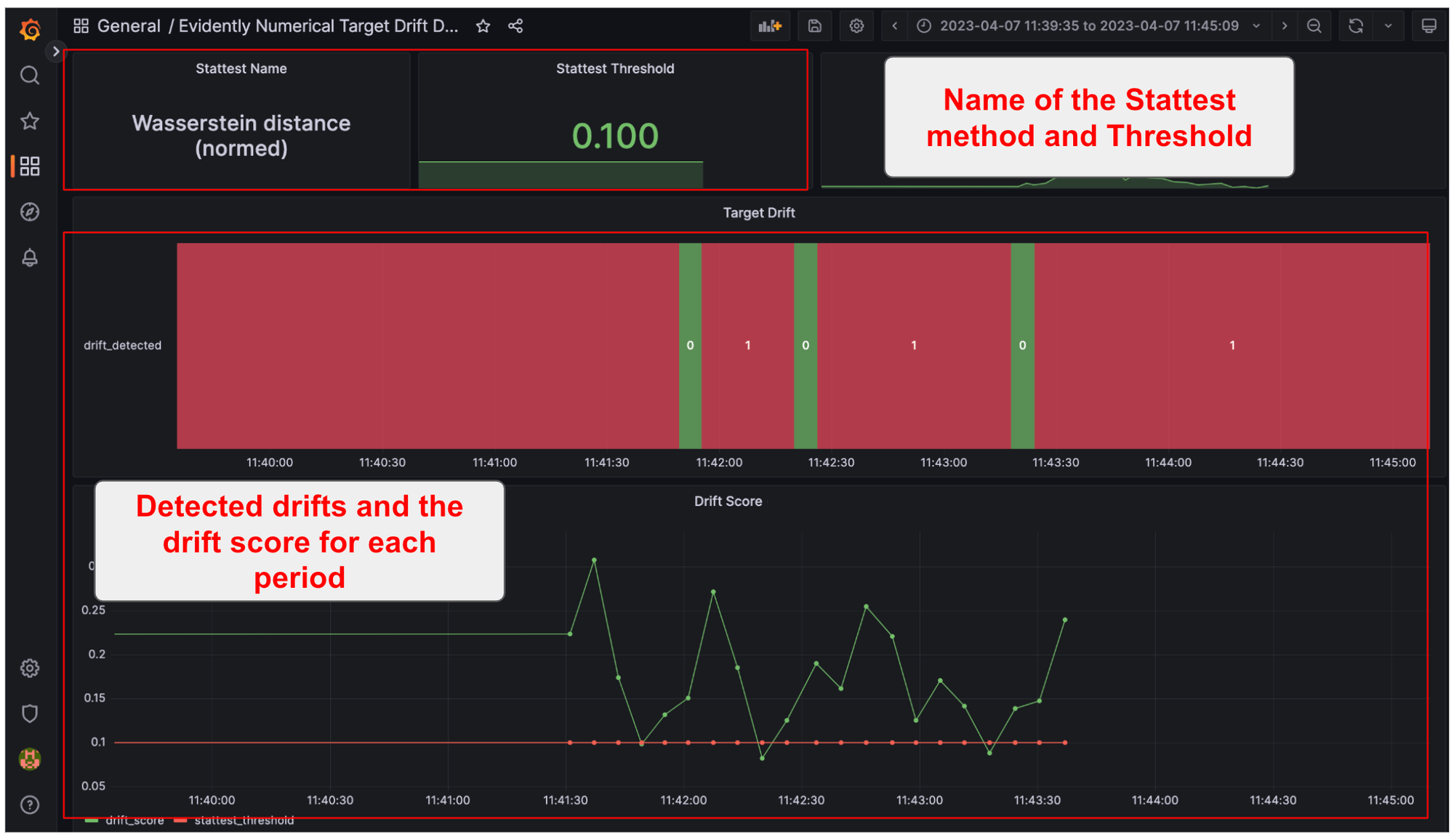The height and width of the screenshot is (840, 1454).
Task: Share the dashboard via the share icon
Action: tap(516, 25)
